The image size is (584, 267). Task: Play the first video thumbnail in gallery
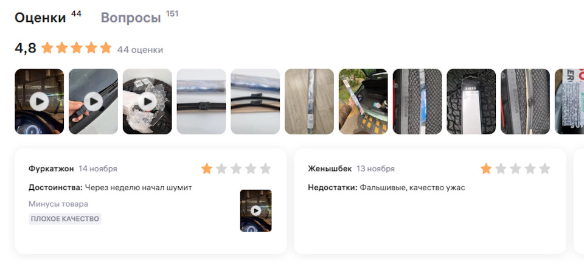tap(39, 102)
